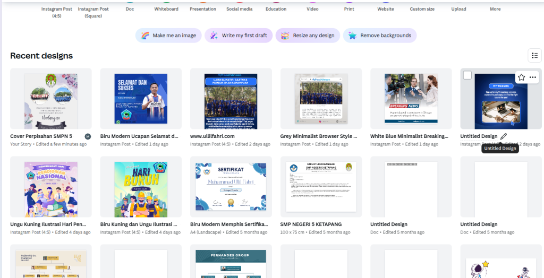Click the Make me an image button
This screenshot has width=544, height=278.
(x=168, y=36)
